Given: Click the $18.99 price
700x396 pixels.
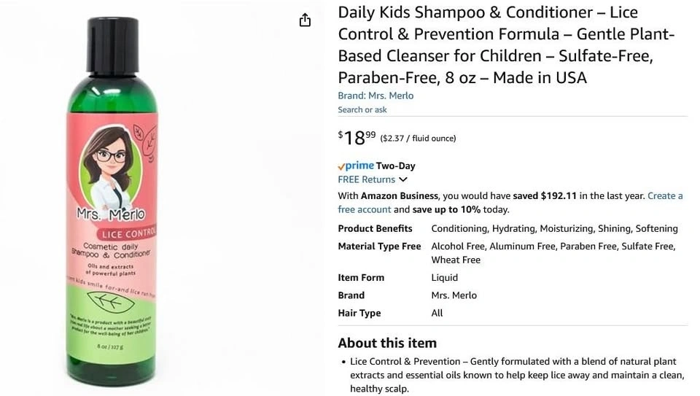Looking at the screenshot, I should (x=357, y=137).
